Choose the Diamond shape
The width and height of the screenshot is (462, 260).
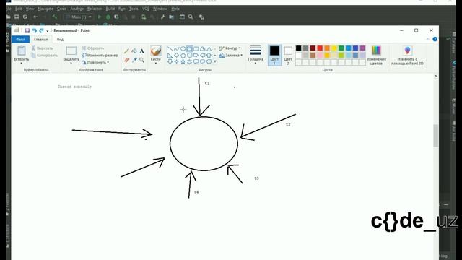point(176,55)
